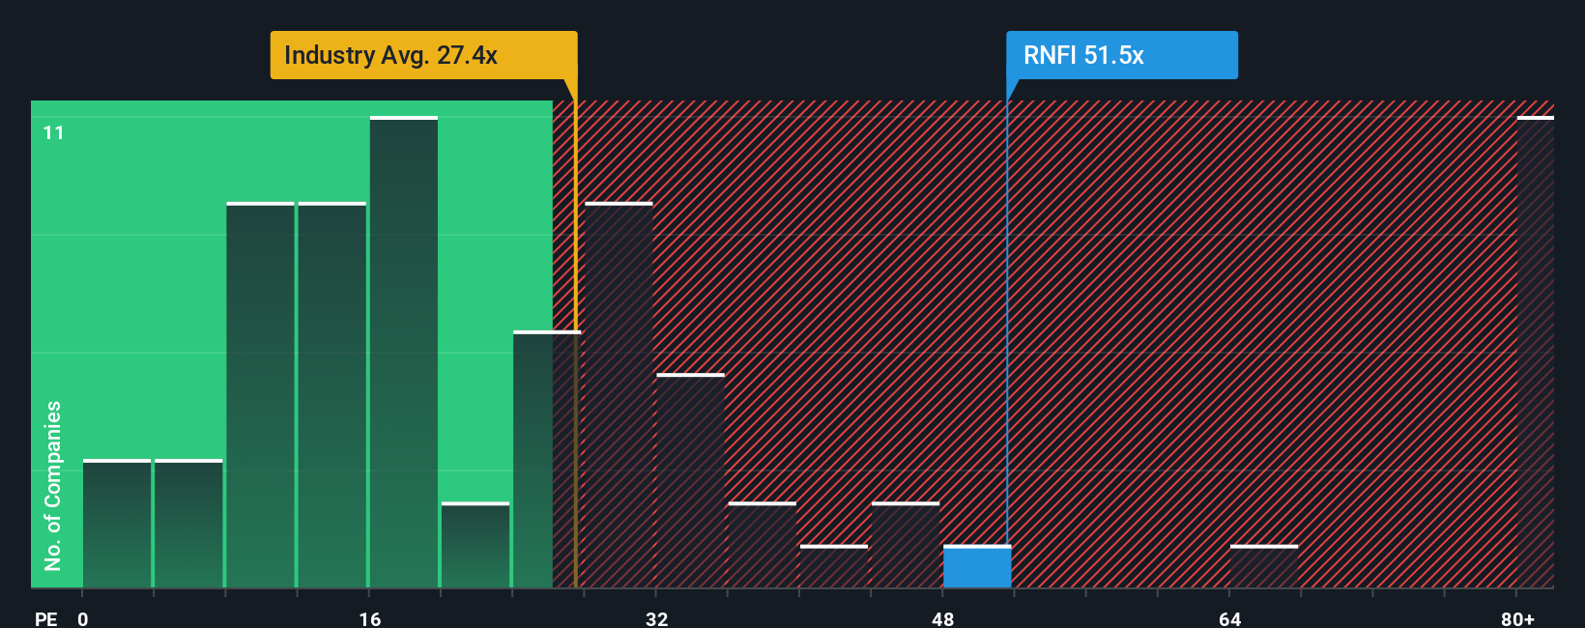
Task: Click the tall bar just right of Industry Avg line
Action: click(619, 395)
